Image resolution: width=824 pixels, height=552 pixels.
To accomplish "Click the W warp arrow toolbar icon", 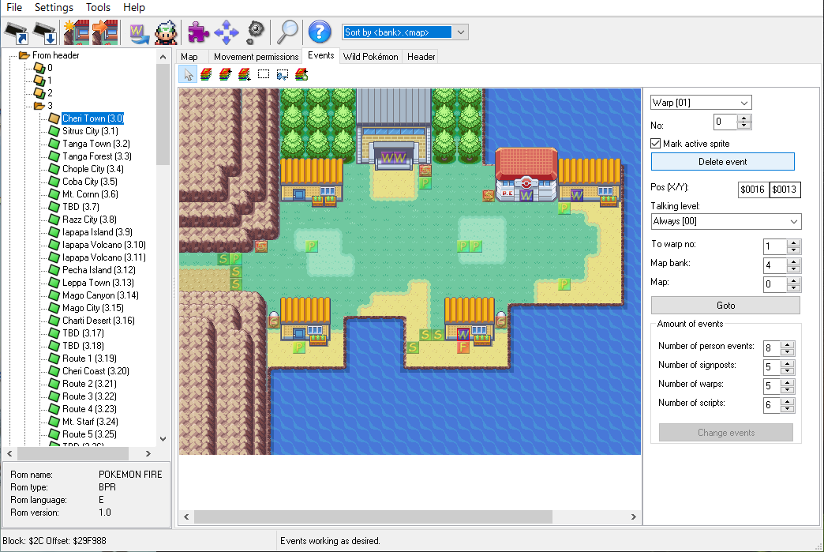I will [139, 33].
